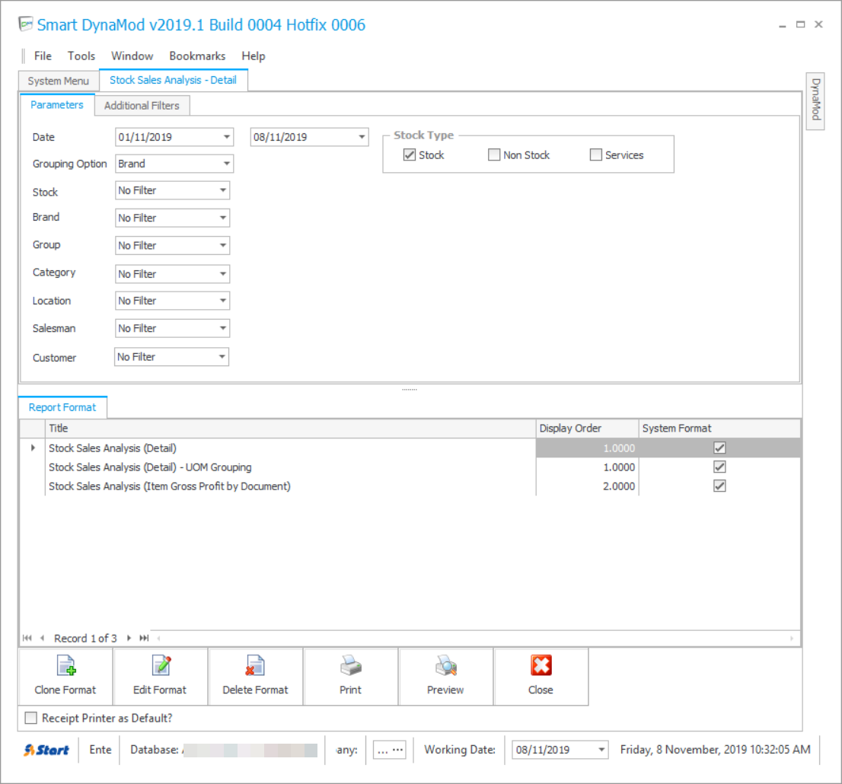Switch to the Additional Filters tab
The height and width of the screenshot is (784, 842).
coord(142,105)
